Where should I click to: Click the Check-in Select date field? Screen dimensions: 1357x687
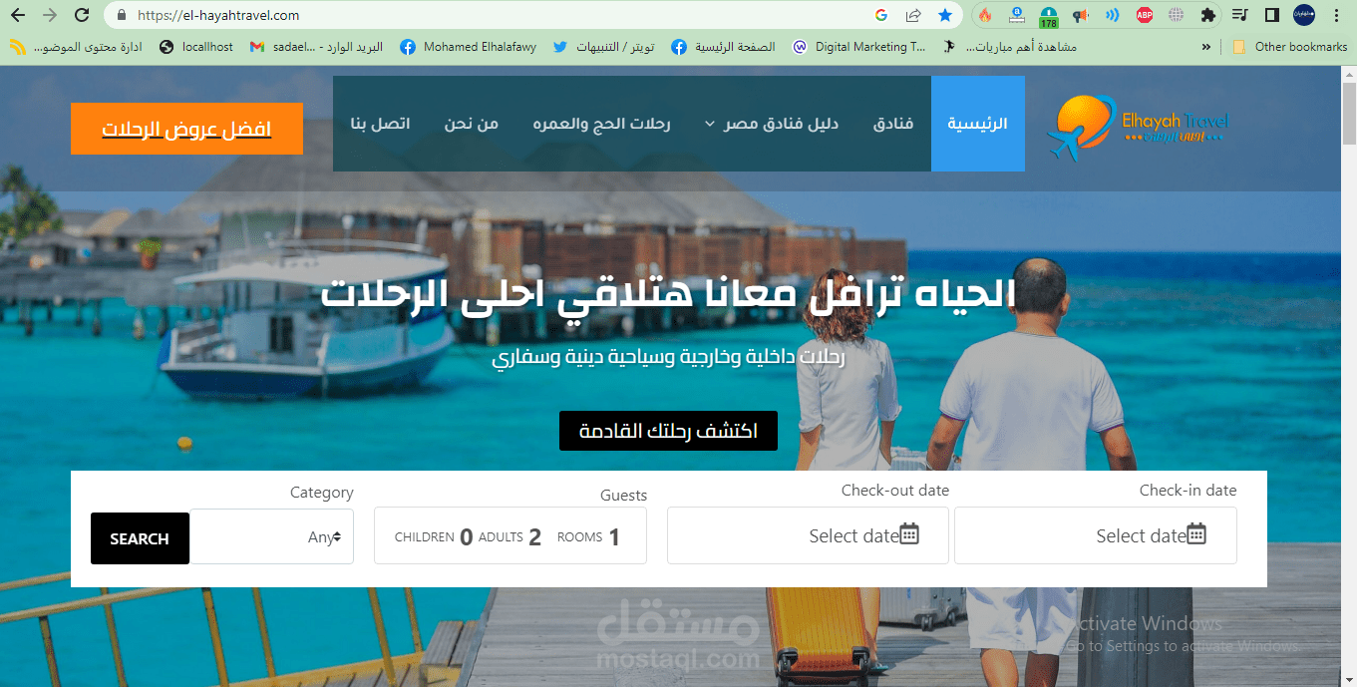pyautogui.click(x=1096, y=535)
